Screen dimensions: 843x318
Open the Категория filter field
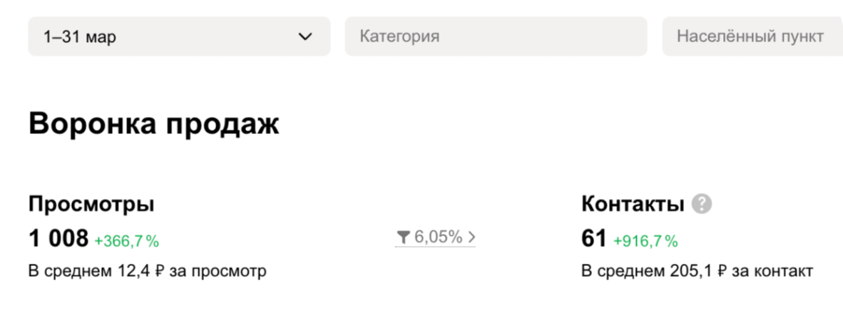496,36
